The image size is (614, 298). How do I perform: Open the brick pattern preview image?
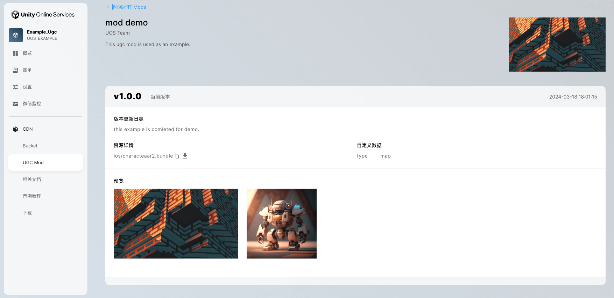[176, 224]
